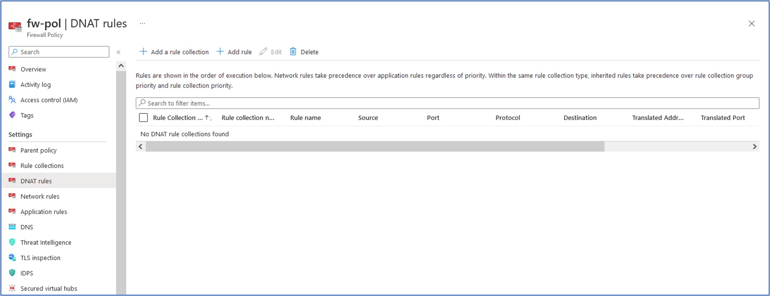Open Access control (IAM) icon

point(12,100)
